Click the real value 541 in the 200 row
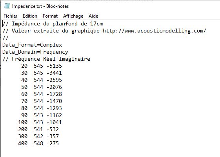The image size is (220, 157). 38,129
